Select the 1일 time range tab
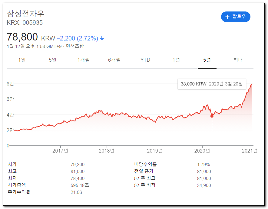 (x=22, y=60)
